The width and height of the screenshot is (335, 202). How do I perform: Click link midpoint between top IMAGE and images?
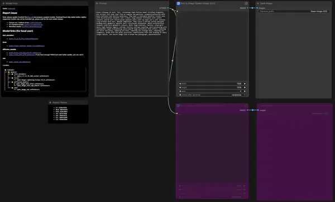click(x=252, y=8)
